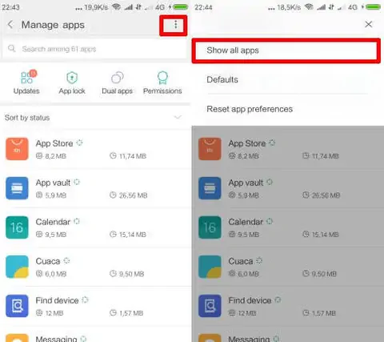Open Calendar icon in left list
Screen dimensions: 384x342
pyautogui.click(x=17, y=227)
